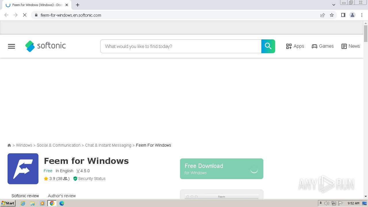This screenshot has height=207, width=368.
Task: Click the home breadcrumb icon
Action: tap(9, 145)
